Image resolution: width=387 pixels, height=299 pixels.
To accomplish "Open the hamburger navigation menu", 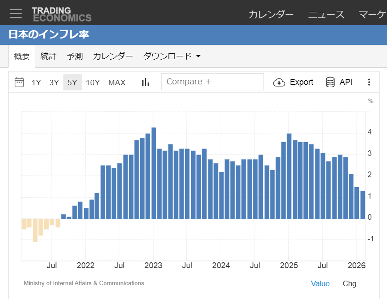I will coord(16,13).
